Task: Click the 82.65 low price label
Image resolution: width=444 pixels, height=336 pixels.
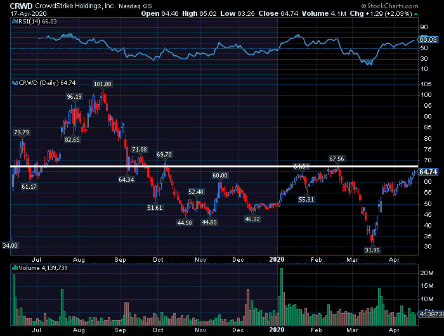Action: (x=72, y=140)
